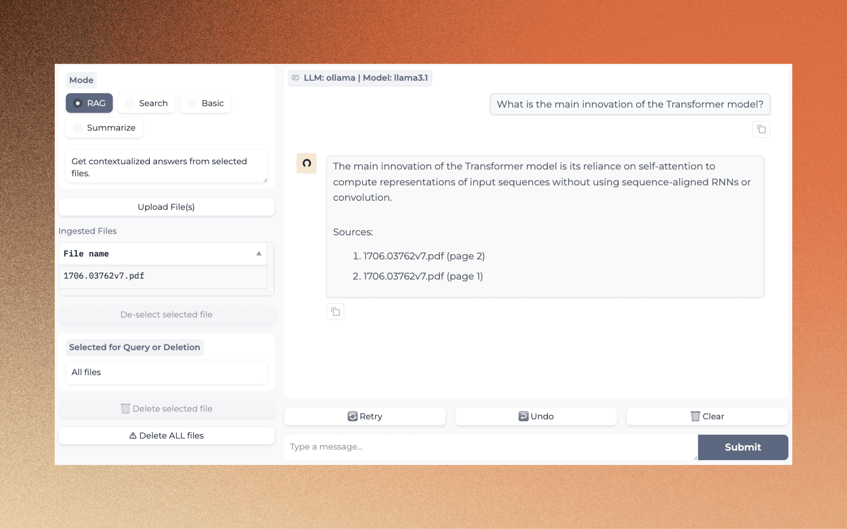Click De-select selected file button
Image resolution: width=847 pixels, height=529 pixels.
pyautogui.click(x=166, y=314)
